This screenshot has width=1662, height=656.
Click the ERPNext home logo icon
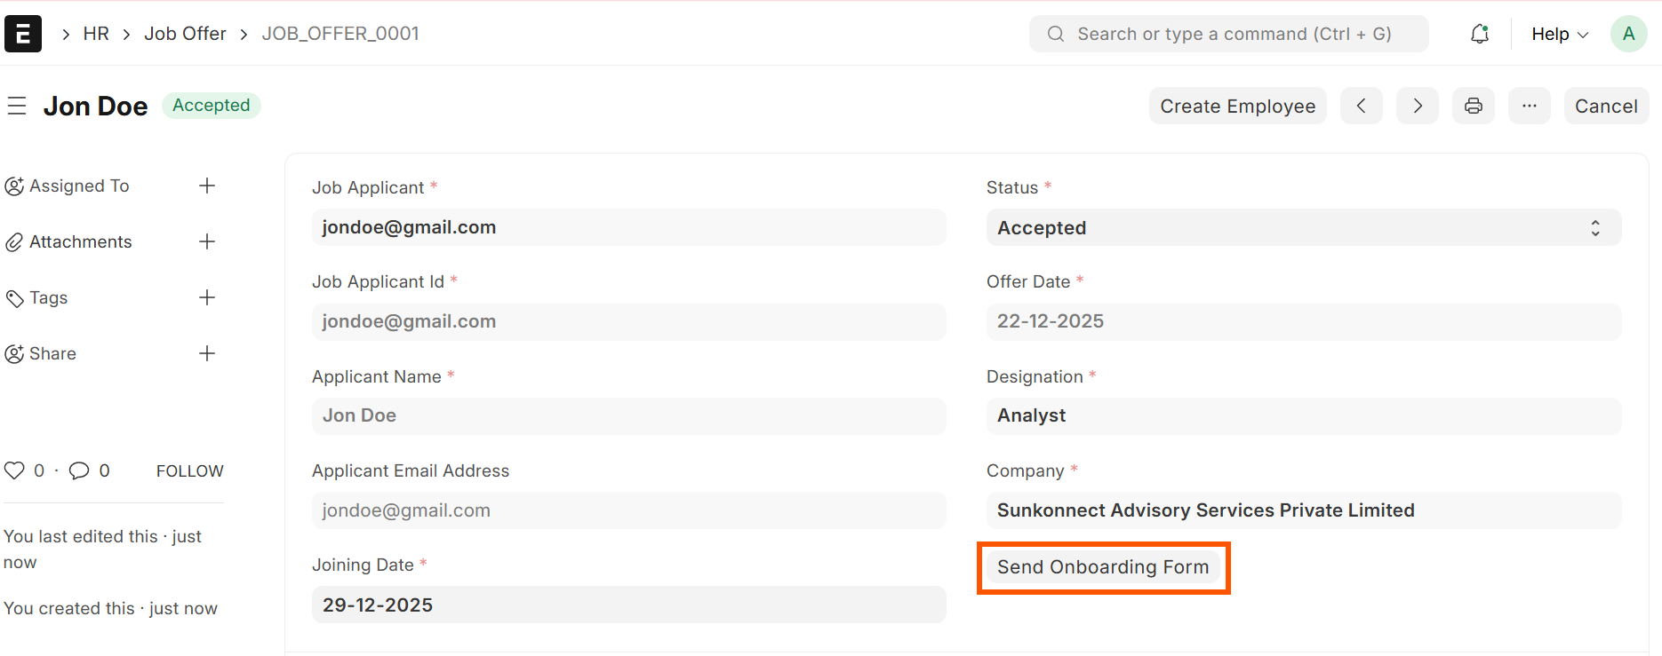pyautogui.click(x=23, y=34)
